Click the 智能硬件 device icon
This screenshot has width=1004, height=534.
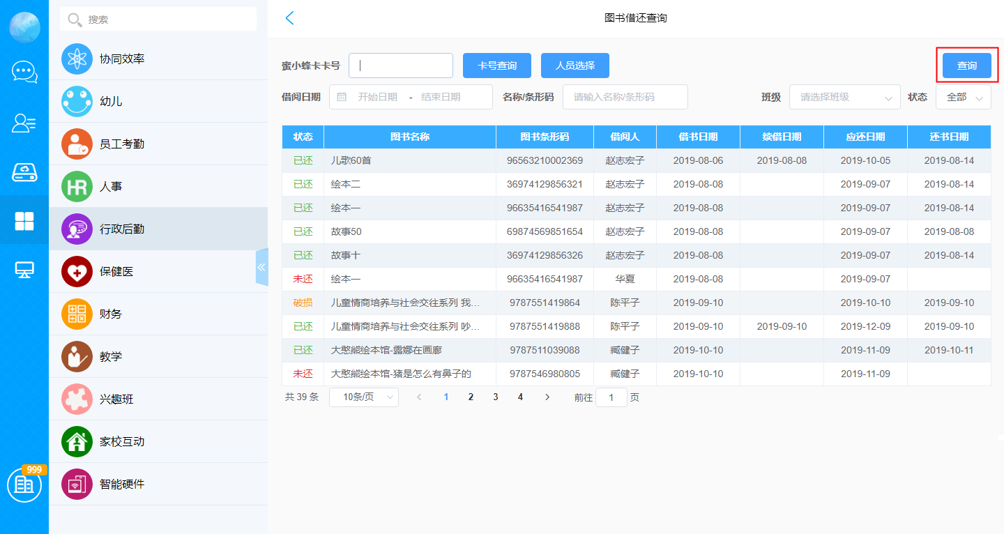(77, 485)
